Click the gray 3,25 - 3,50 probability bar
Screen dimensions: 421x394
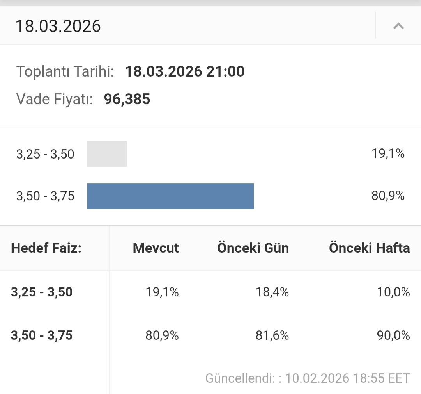[107, 154]
